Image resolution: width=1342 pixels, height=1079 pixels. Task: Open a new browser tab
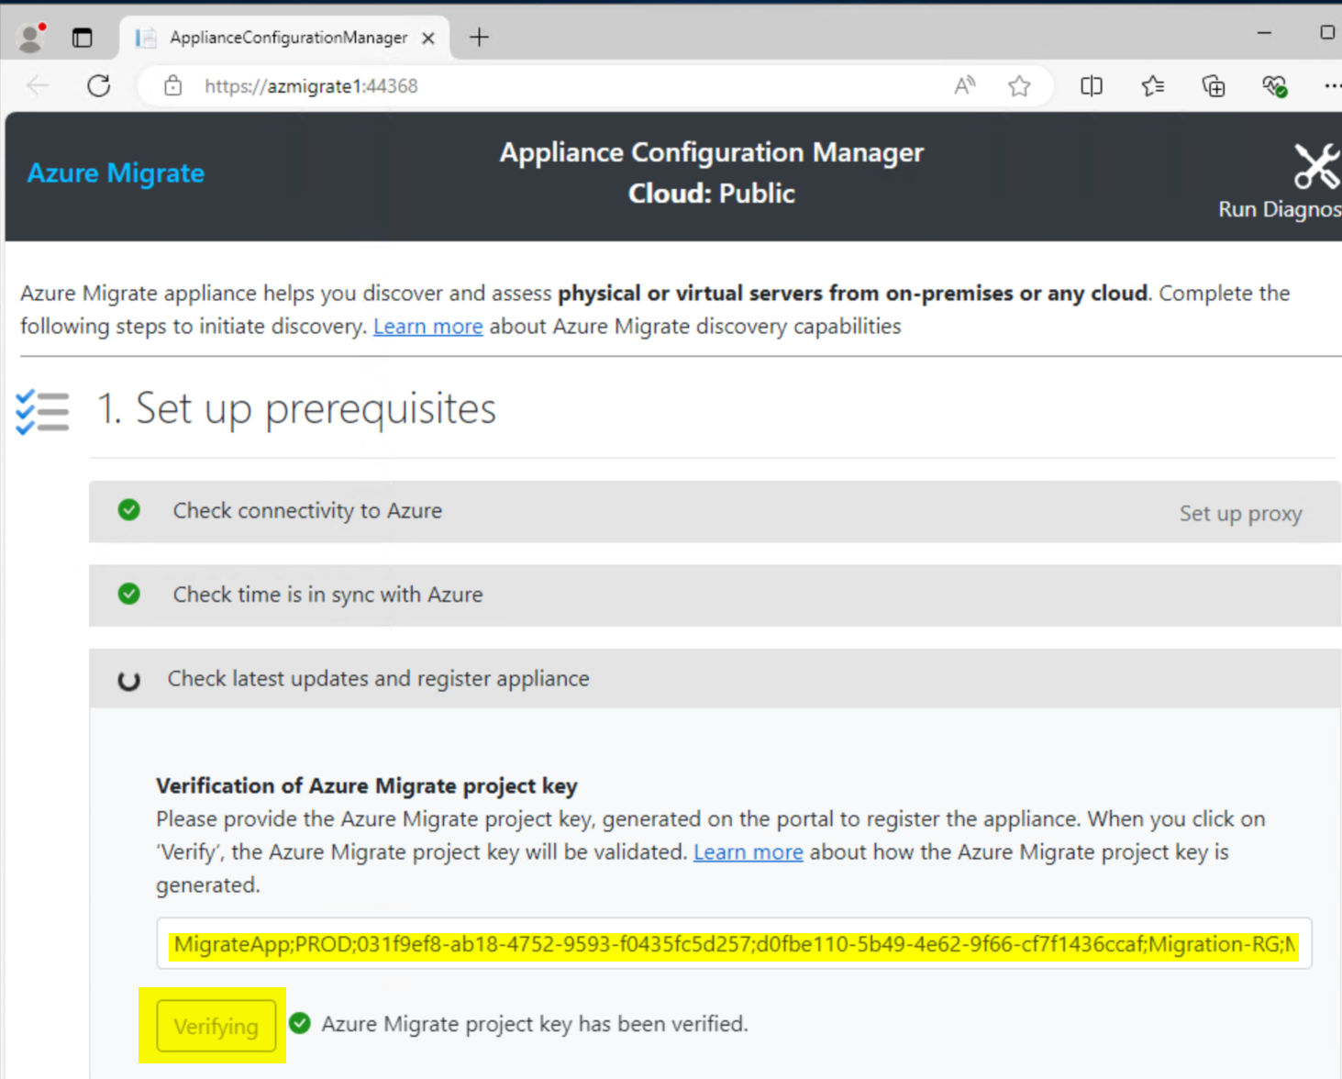tap(479, 38)
